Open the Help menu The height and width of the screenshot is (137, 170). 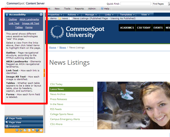pyautogui.click(x=105, y=9)
